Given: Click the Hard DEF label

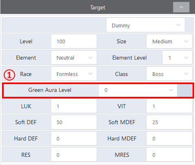Looking at the screenshot, I should [x=26, y=138].
